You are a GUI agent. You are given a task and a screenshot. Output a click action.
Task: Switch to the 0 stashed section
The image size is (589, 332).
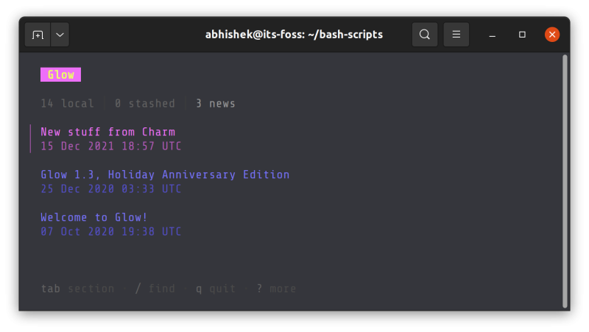pyautogui.click(x=145, y=103)
